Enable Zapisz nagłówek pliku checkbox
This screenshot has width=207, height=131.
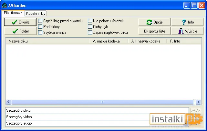click(x=90, y=33)
